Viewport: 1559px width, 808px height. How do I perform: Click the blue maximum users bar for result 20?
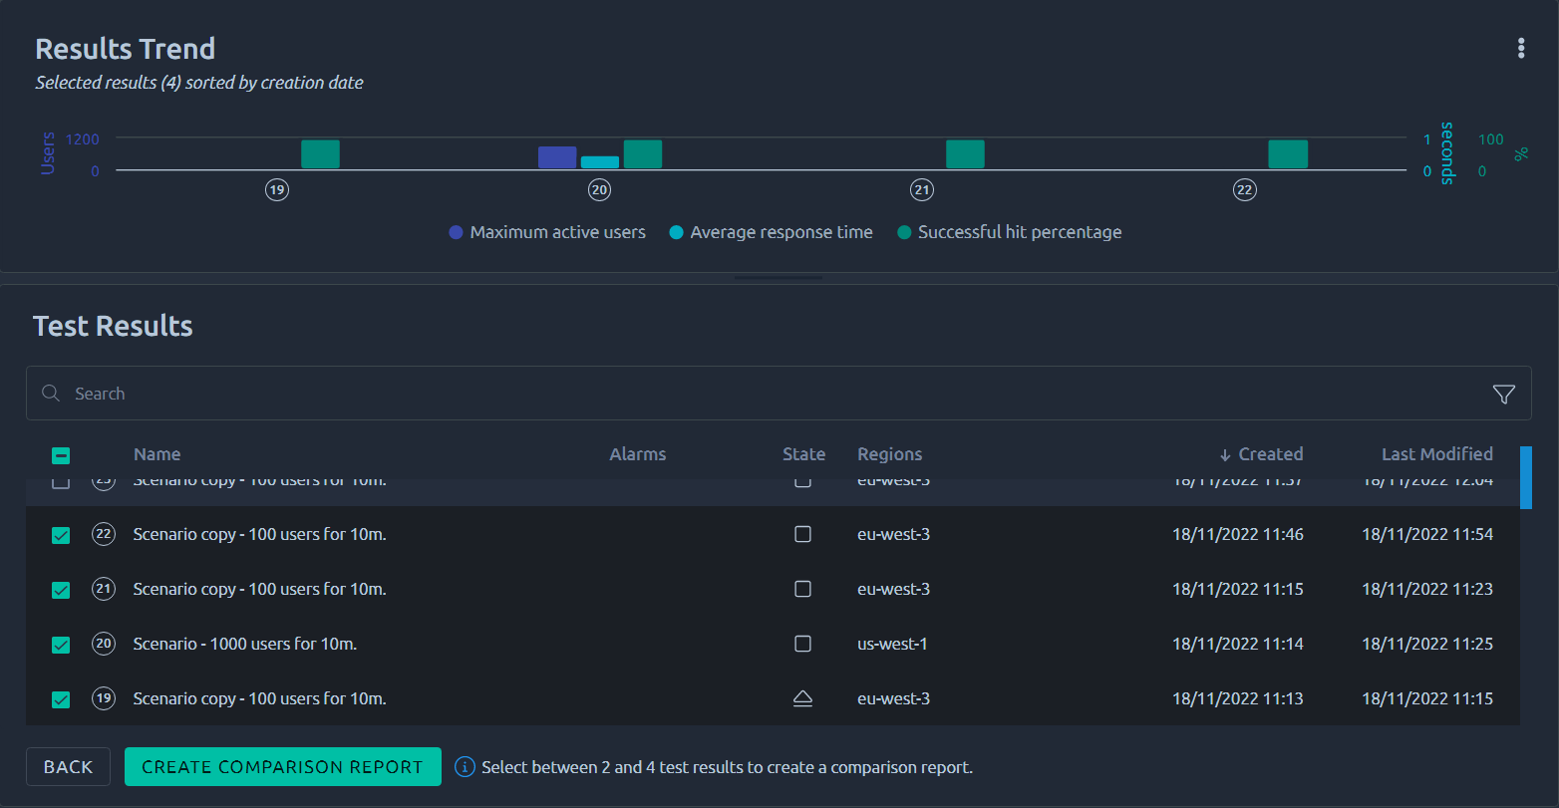[x=557, y=157]
